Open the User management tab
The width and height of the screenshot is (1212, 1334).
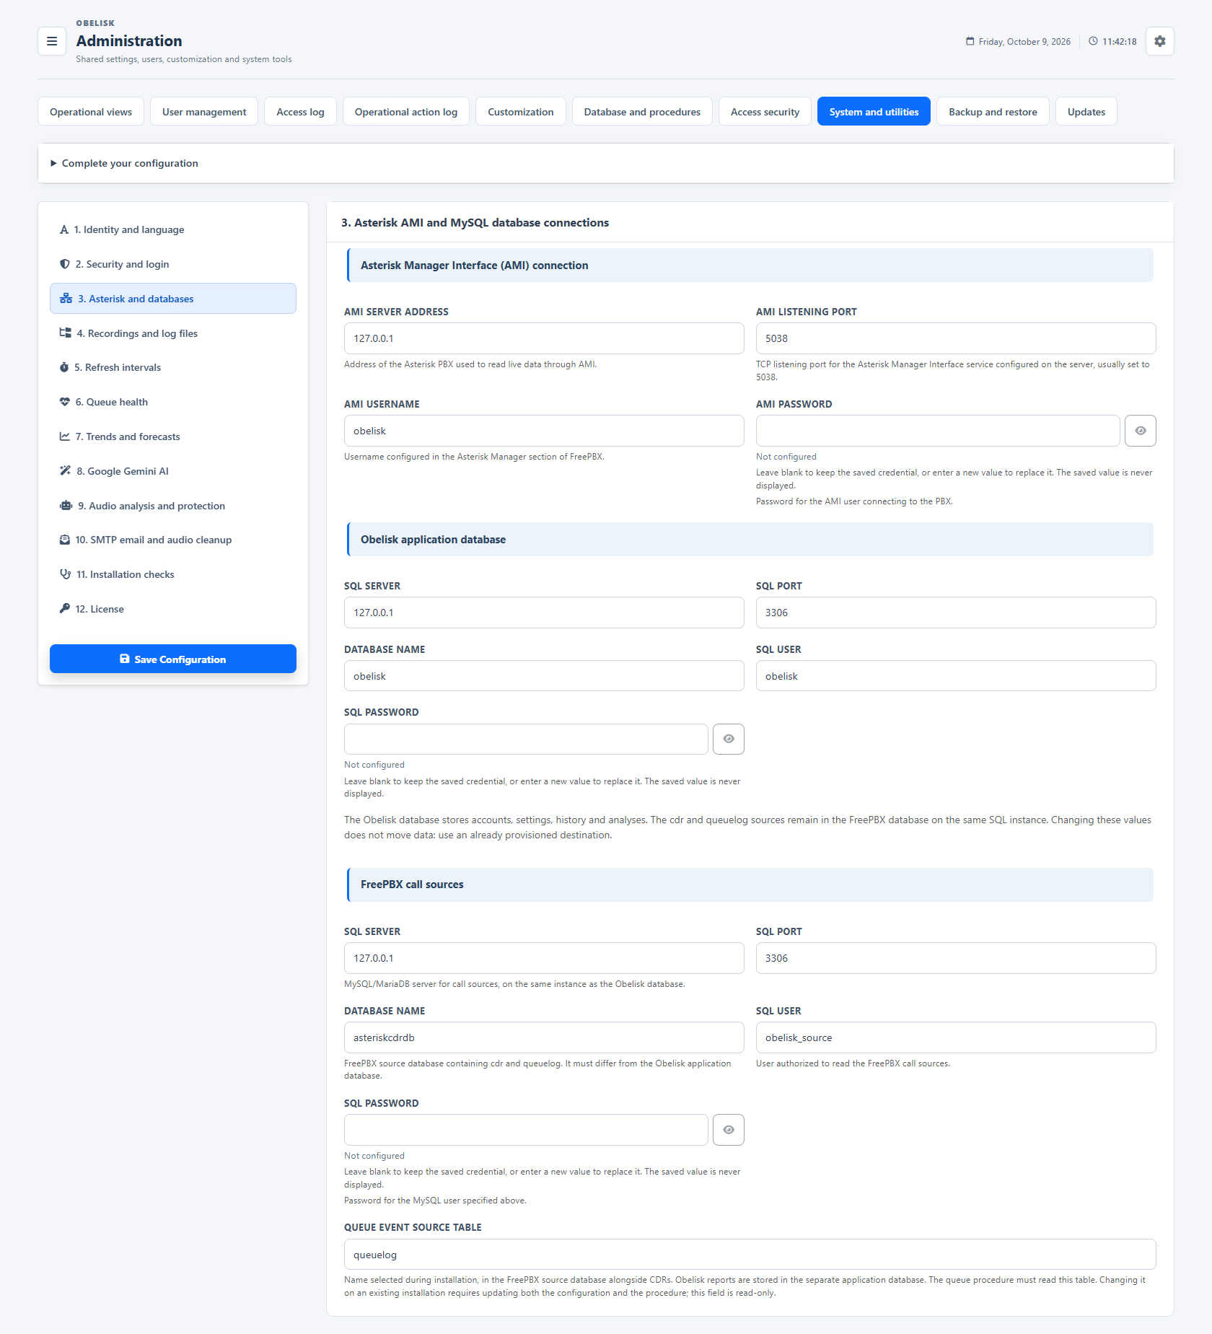point(204,112)
